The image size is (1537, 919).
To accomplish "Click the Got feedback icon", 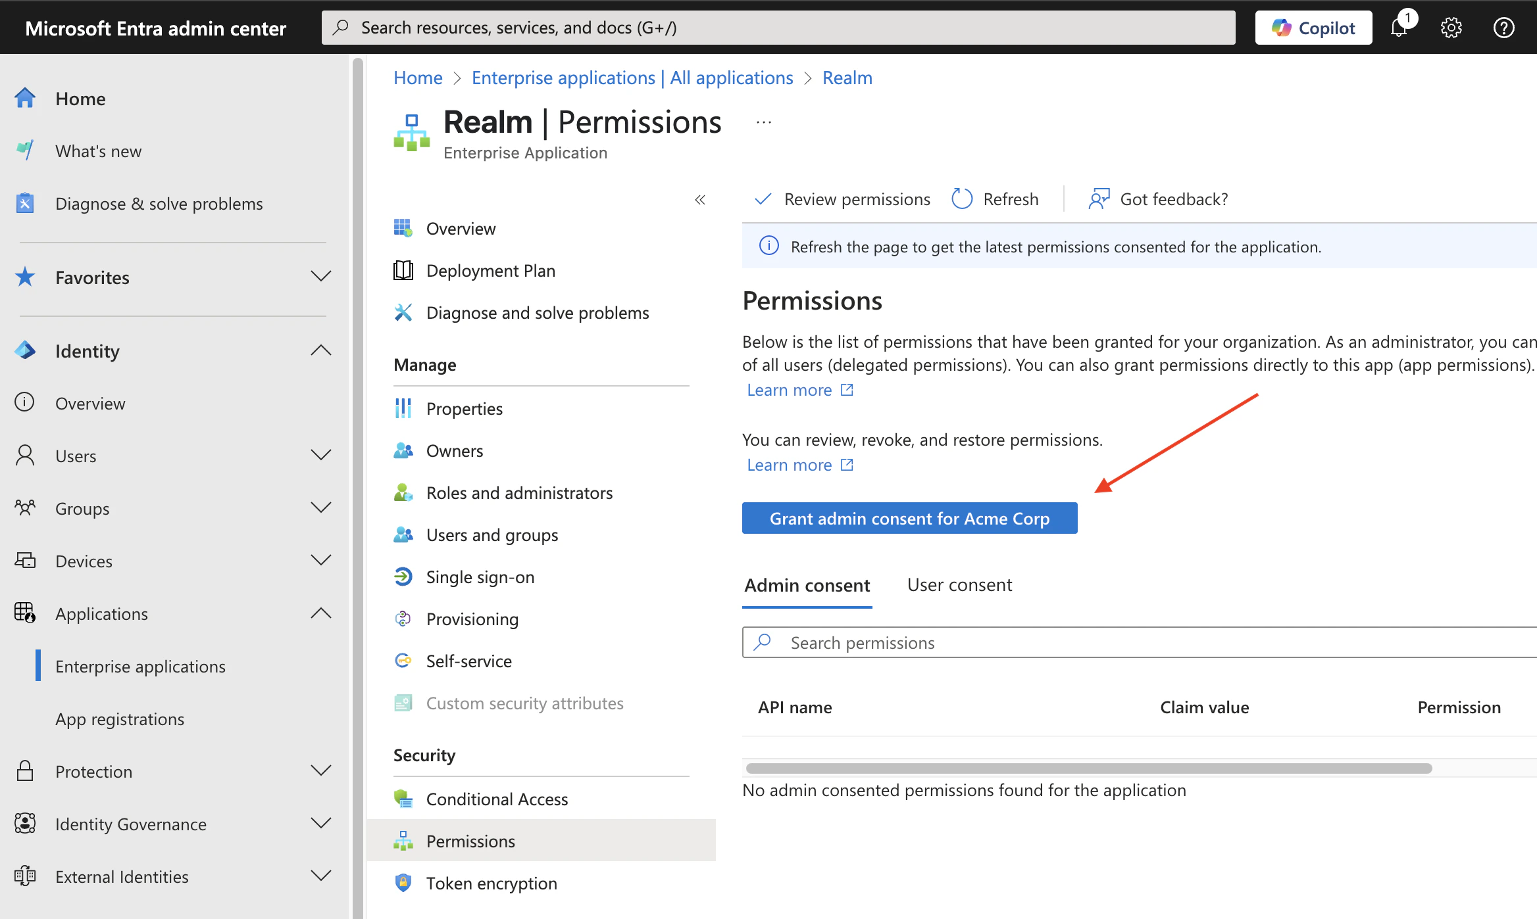I will [x=1098, y=199].
